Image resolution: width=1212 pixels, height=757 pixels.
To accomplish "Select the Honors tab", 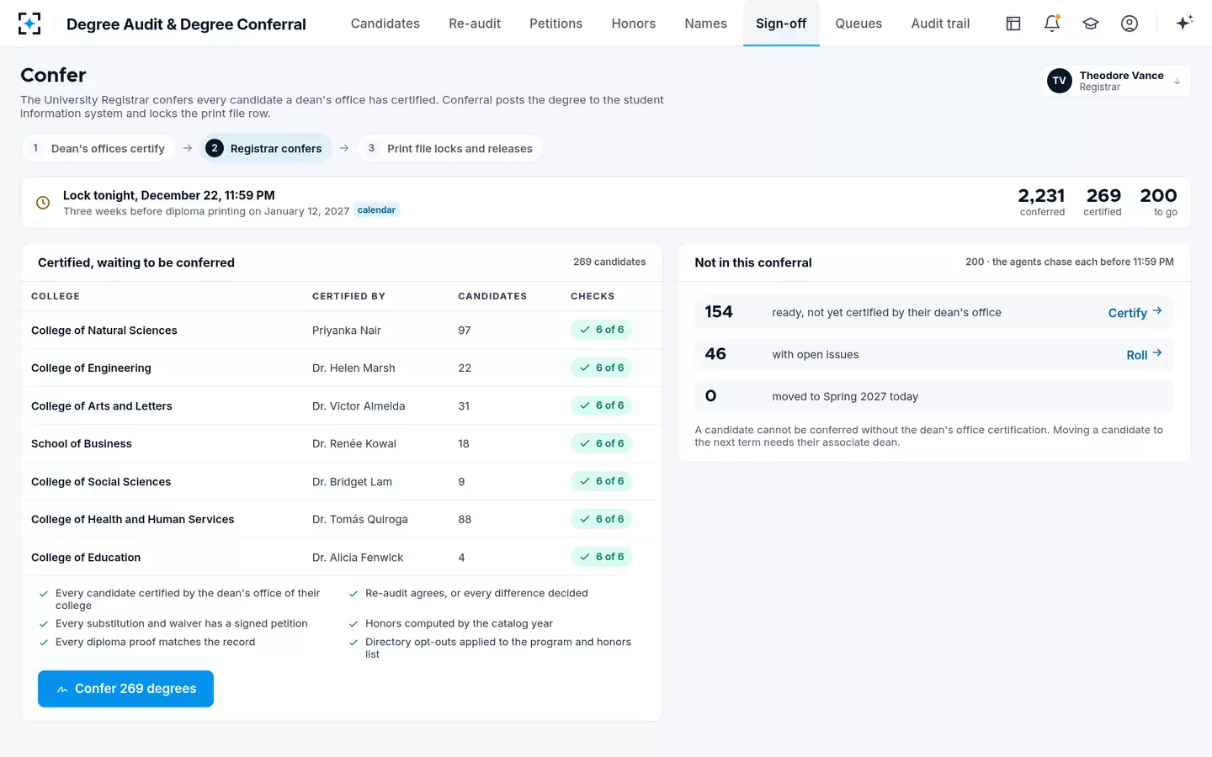I will (634, 24).
